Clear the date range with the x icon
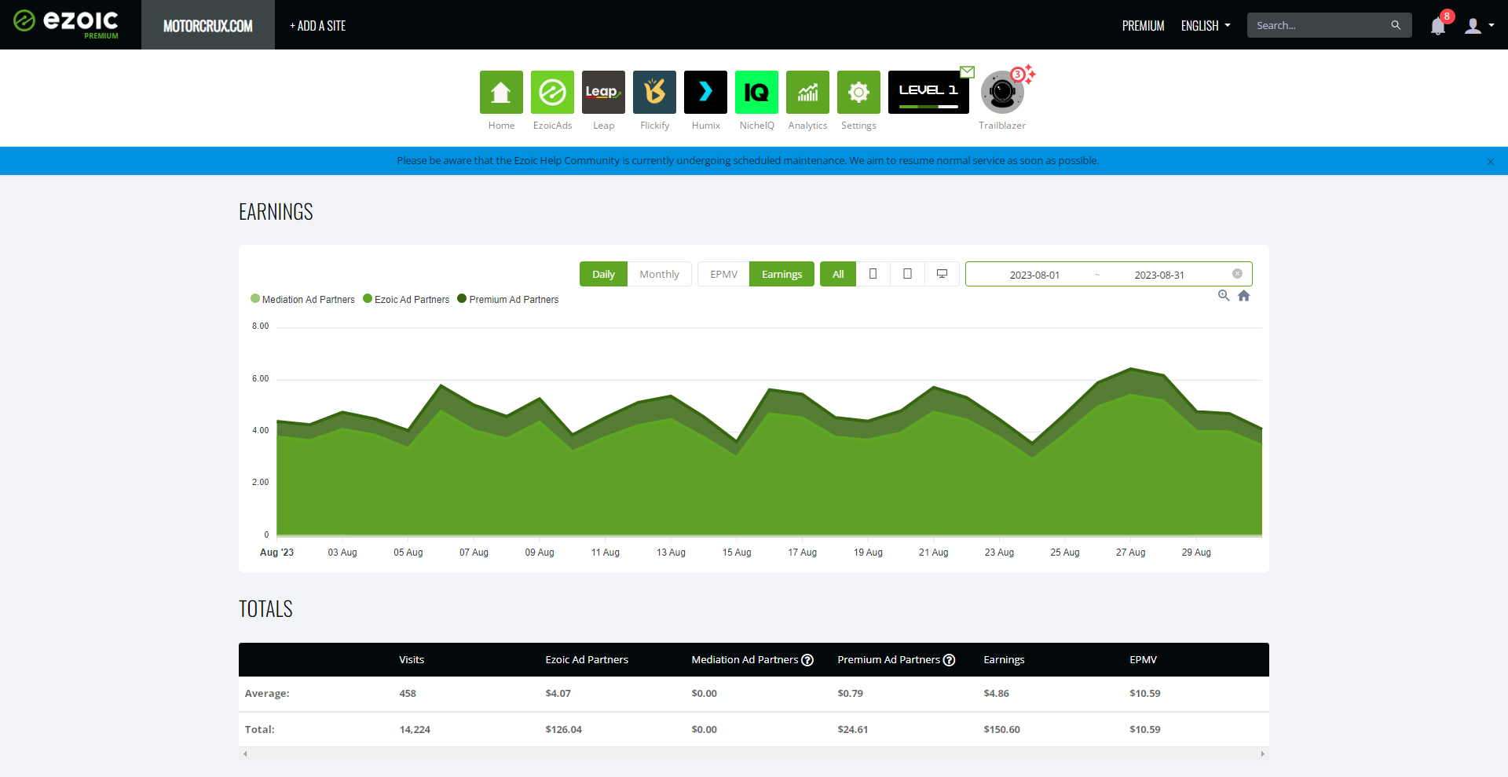The height and width of the screenshot is (777, 1508). point(1237,274)
